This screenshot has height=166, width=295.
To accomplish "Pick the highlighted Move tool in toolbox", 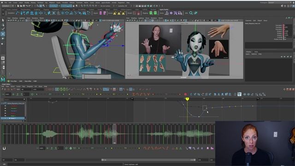I will (3, 34).
